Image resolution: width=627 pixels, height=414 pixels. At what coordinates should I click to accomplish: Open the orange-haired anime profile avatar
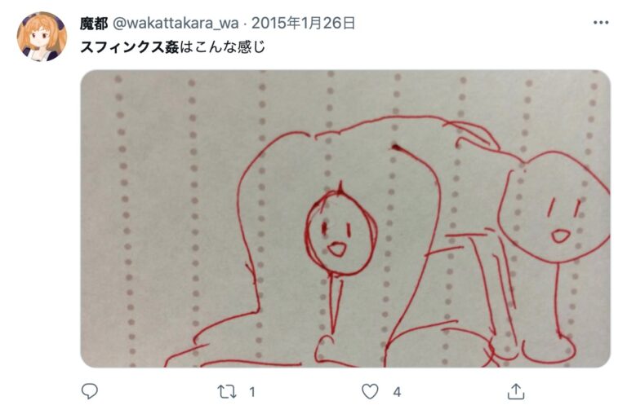coord(42,37)
